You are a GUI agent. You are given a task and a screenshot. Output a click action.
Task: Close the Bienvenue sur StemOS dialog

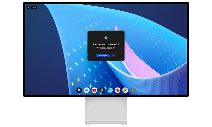click(121, 33)
